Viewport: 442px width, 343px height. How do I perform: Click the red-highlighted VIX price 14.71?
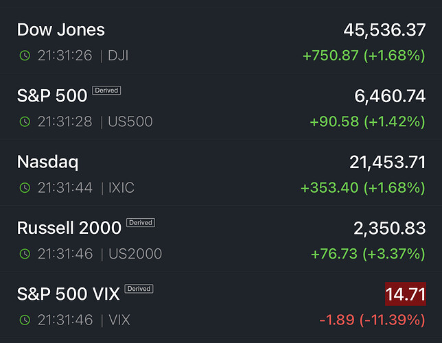click(406, 295)
